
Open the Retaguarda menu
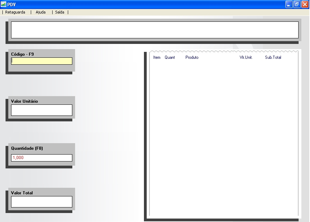pos(15,12)
